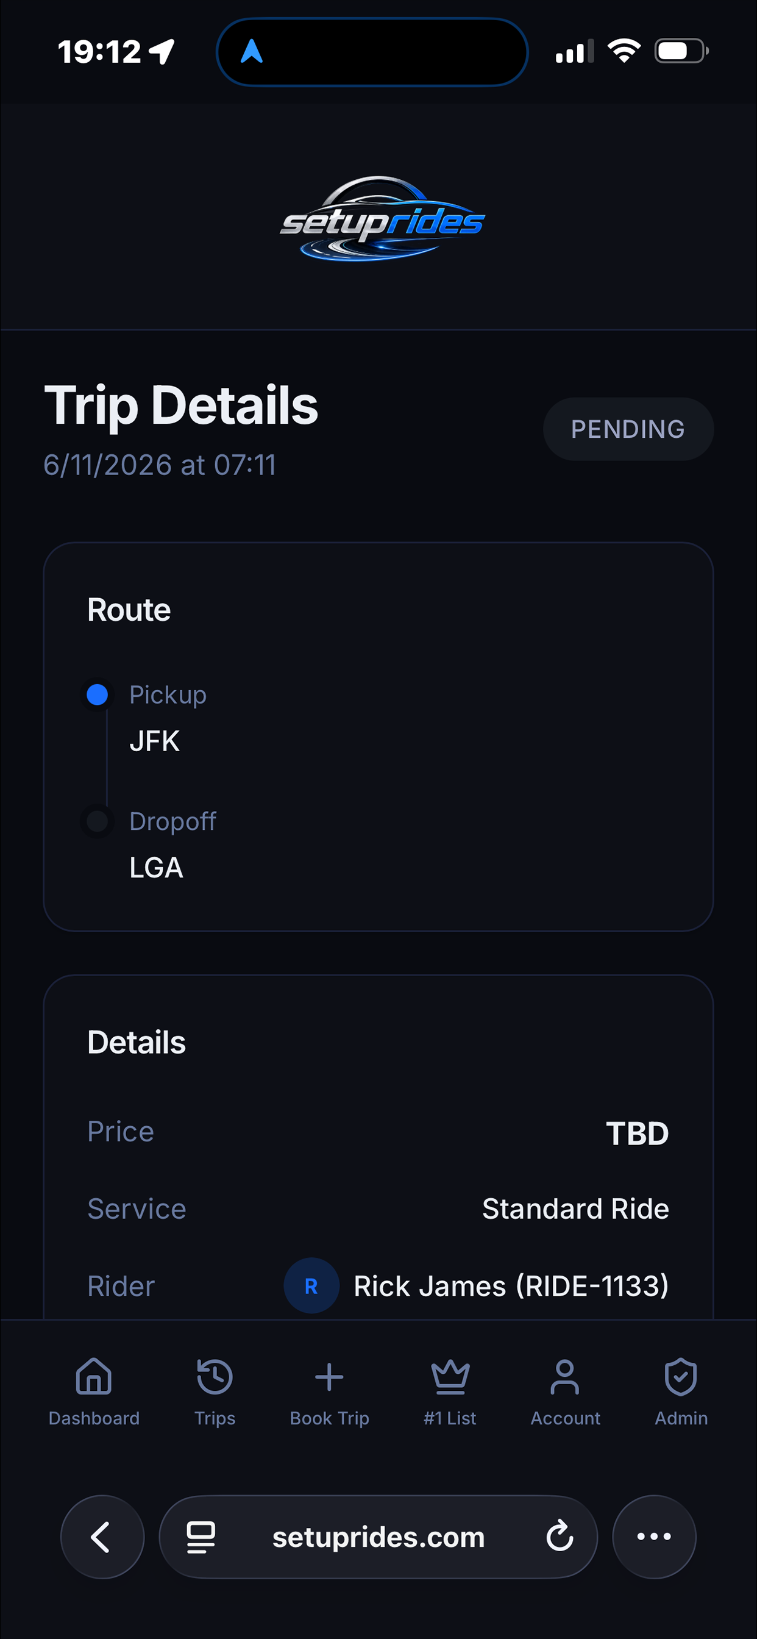The width and height of the screenshot is (757, 1639).
Task: Open the Account person icon
Action: [x=565, y=1377]
